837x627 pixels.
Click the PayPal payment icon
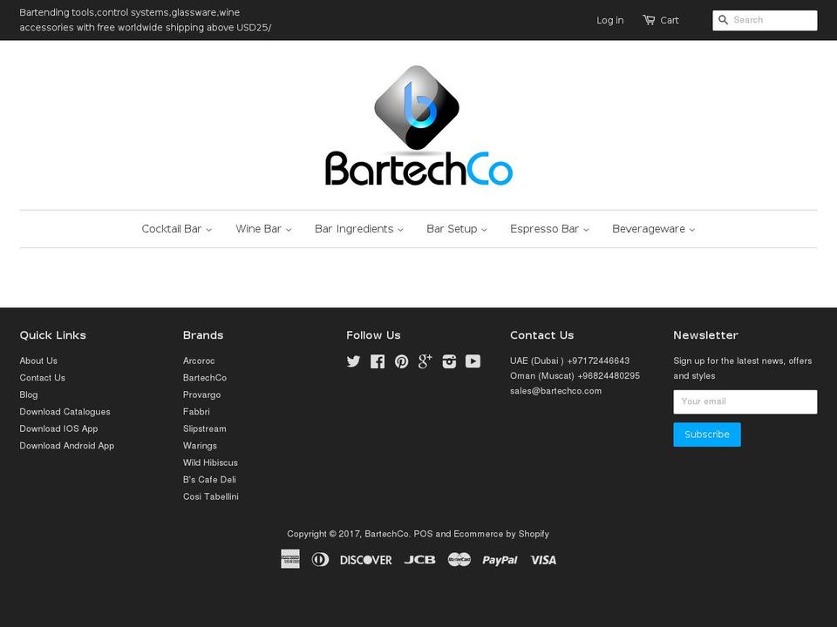coord(500,560)
